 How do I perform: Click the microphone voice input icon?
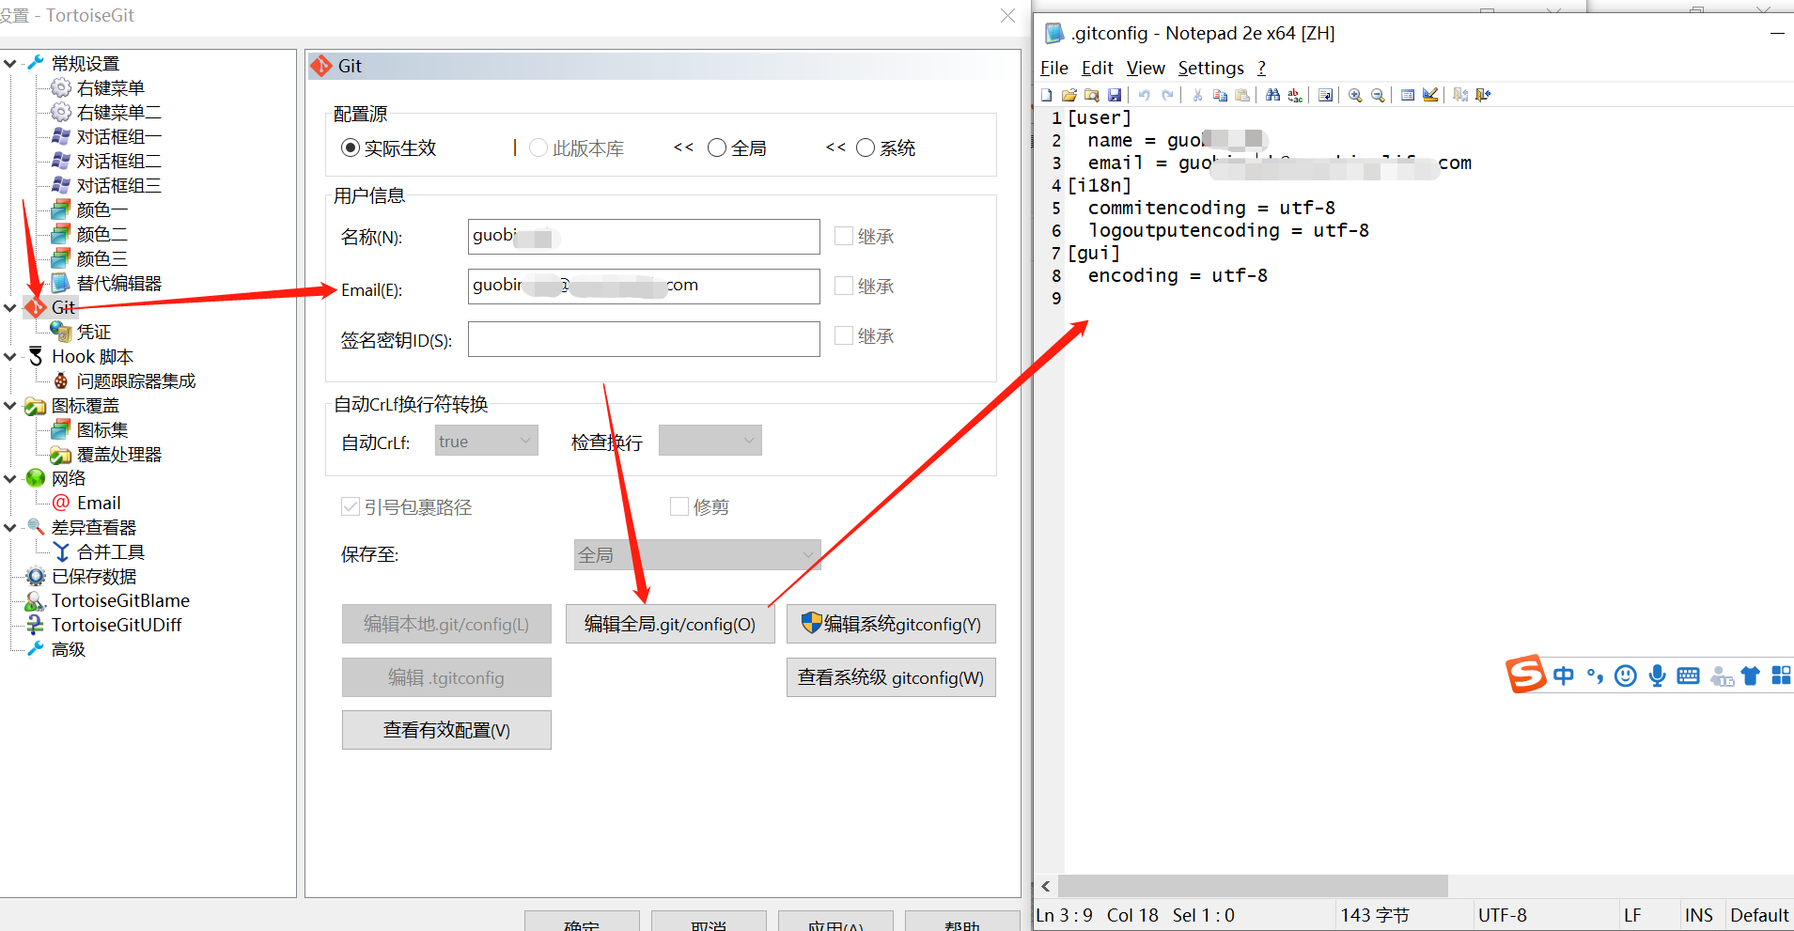click(1657, 675)
